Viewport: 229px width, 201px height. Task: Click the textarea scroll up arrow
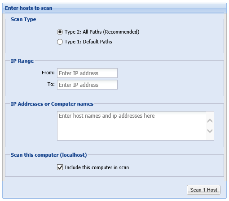pyautogui.click(x=210, y=120)
